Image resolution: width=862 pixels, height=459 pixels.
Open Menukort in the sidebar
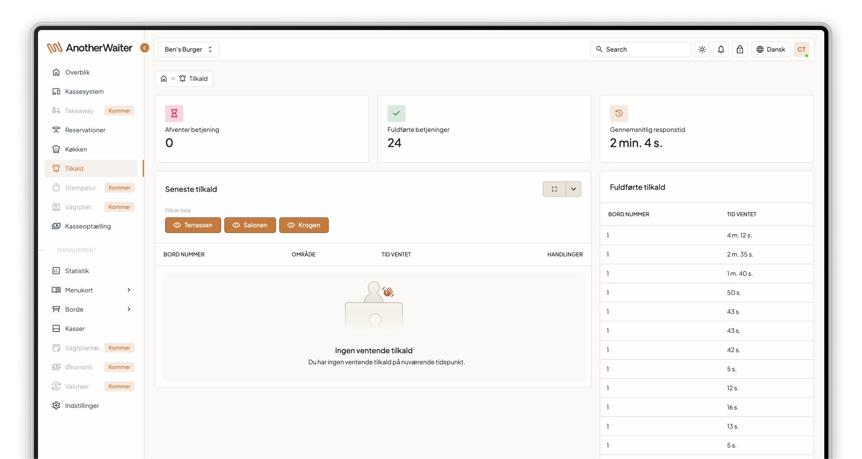coord(91,290)
